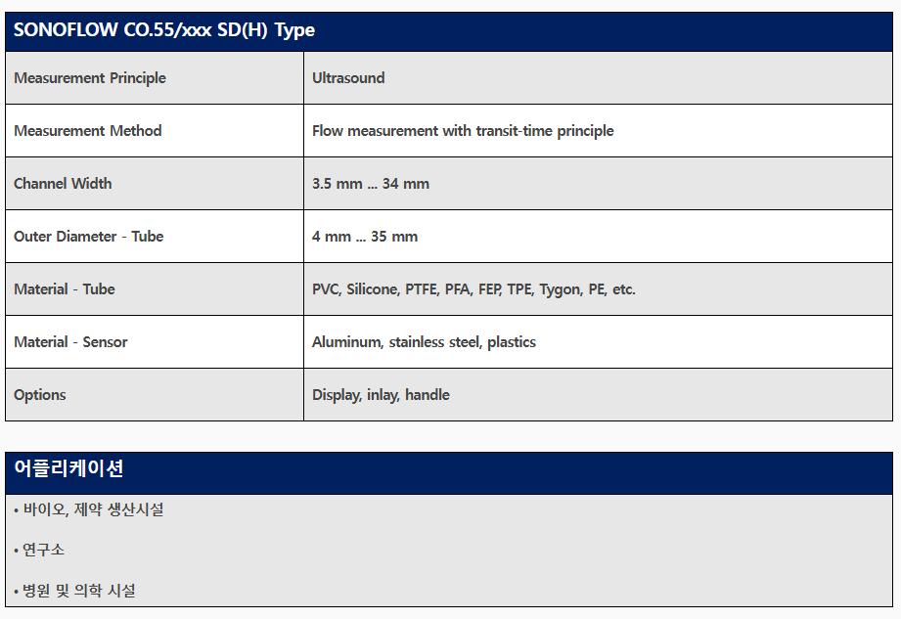Click the 어플리케이션 section header

pos(68,468)
